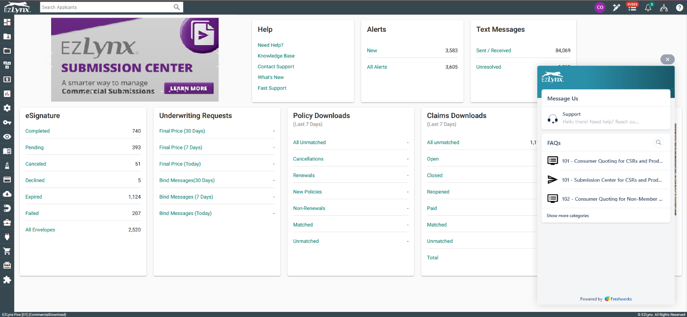The image size is (687, 317).
Task: Open New alerts link
Action: (372, 51)
